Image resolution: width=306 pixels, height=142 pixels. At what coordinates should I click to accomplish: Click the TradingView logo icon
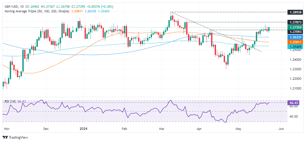(x=5, y=138)
